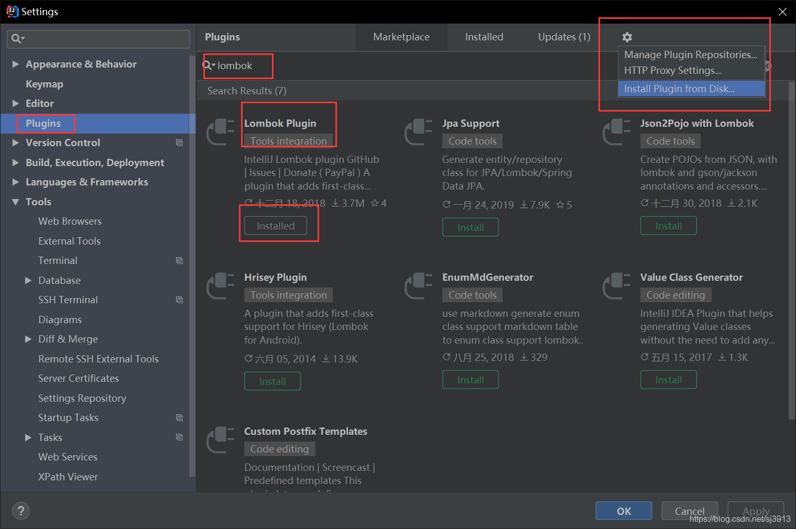Select Keymap in settings tree
Image resolution: width=796 pixels, height=529 pixels.
(45, 84)
